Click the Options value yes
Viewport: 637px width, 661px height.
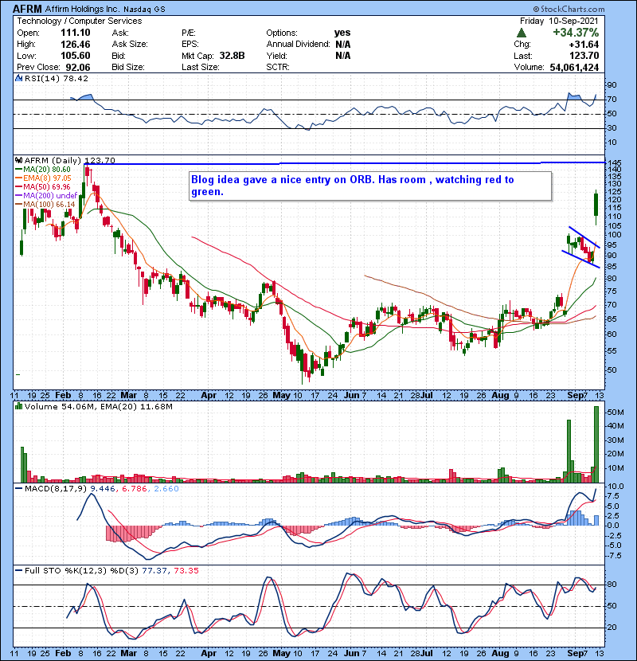point(342,33)
